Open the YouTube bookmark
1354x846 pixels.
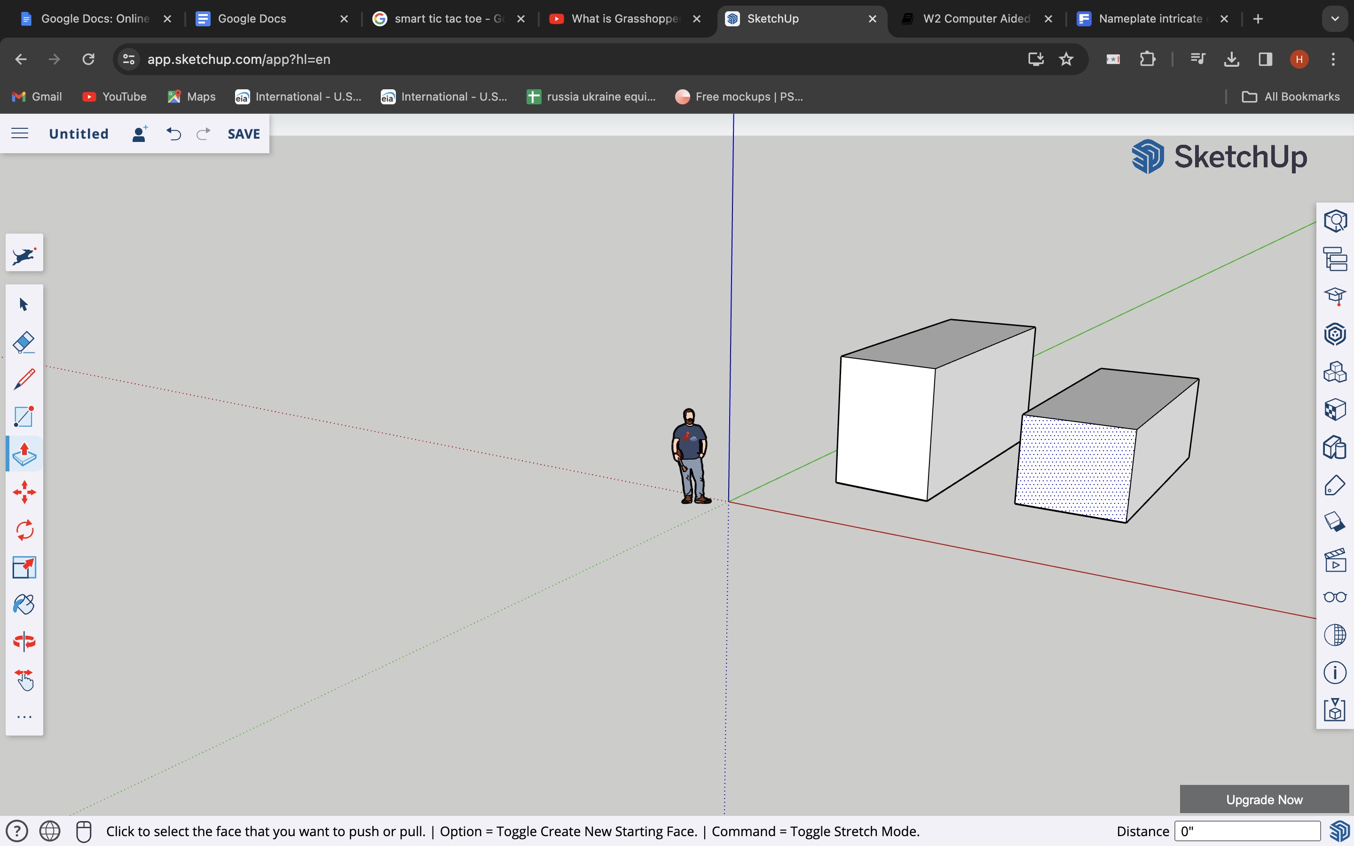114,97
